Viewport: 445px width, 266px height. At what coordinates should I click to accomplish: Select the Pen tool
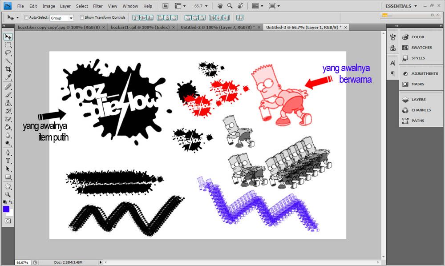[8, 153]
